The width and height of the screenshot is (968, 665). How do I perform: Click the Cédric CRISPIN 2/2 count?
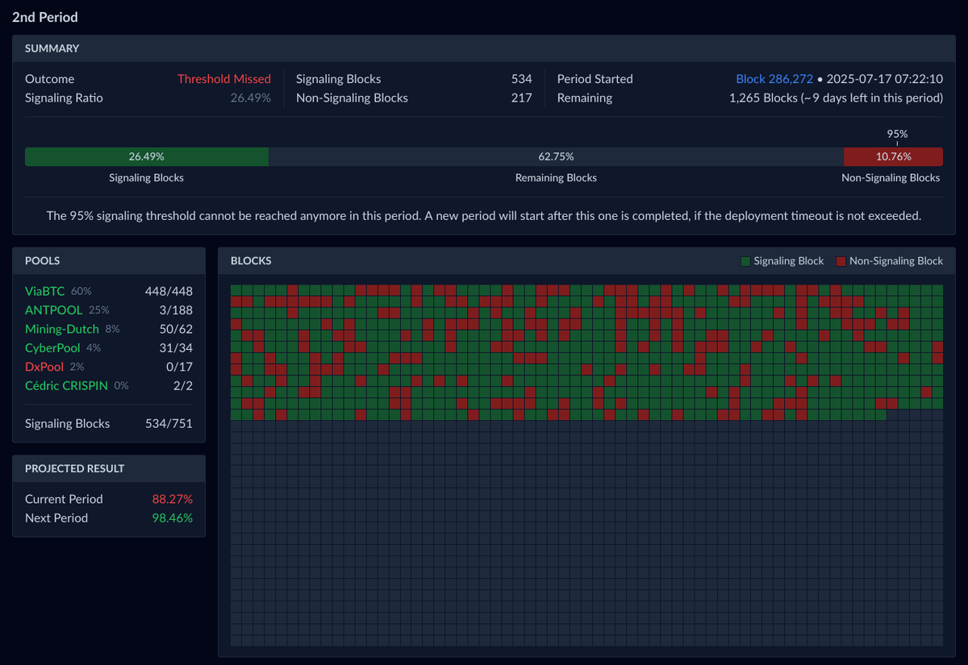click(182, 385)
